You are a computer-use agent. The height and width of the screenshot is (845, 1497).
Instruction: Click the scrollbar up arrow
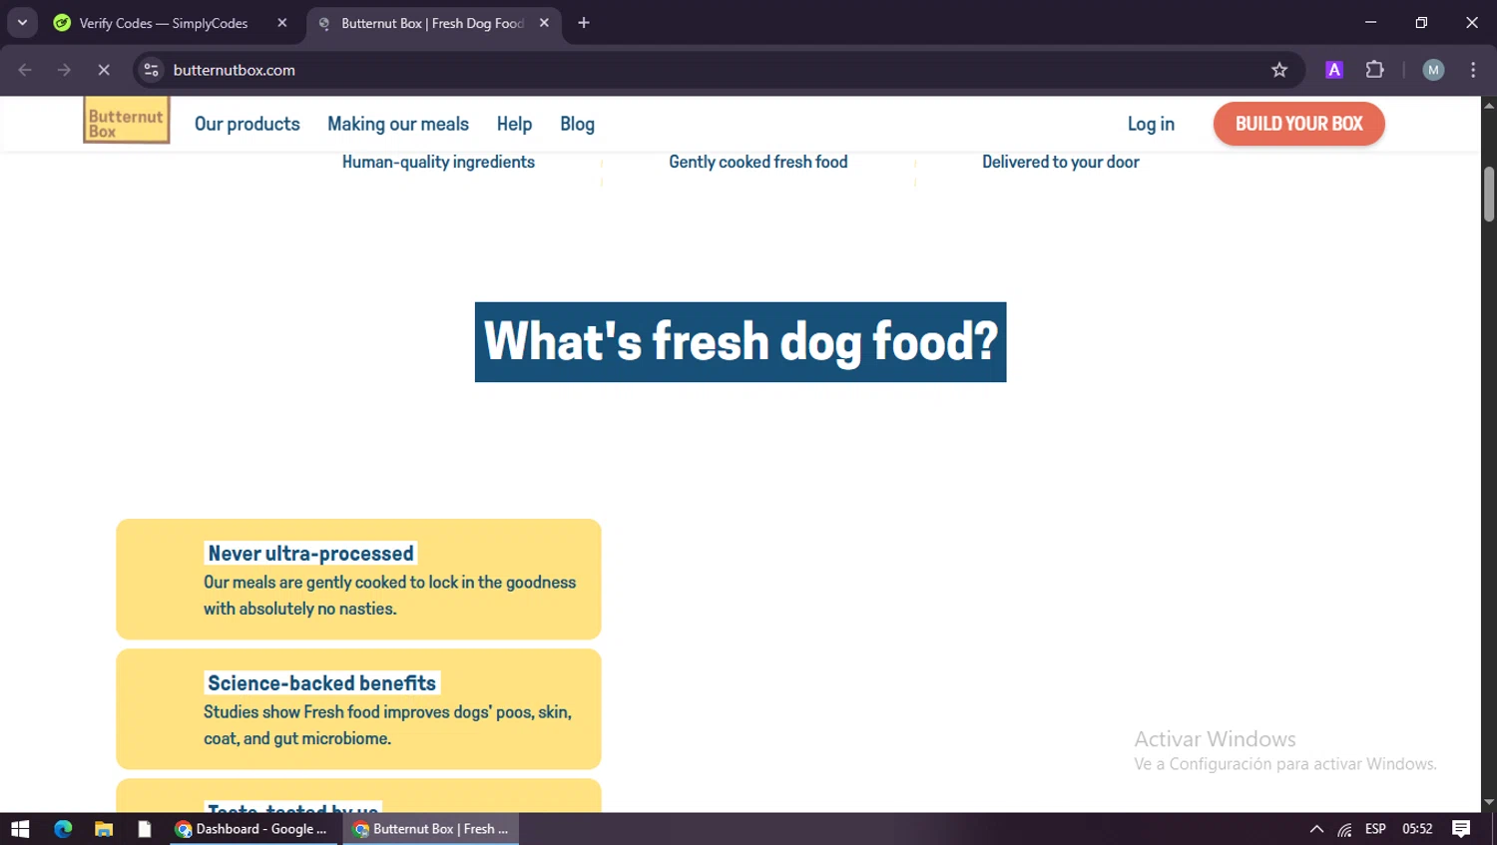click(x=1489, y=105)
